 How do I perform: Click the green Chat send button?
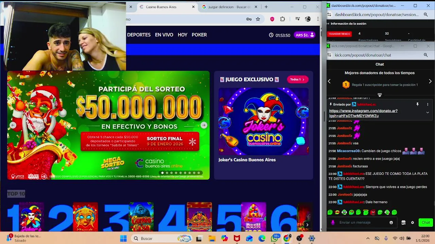(426, 223)
